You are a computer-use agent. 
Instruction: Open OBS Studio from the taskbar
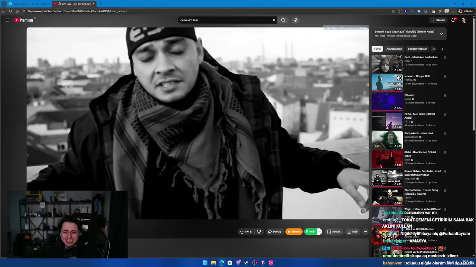[255, 263]
